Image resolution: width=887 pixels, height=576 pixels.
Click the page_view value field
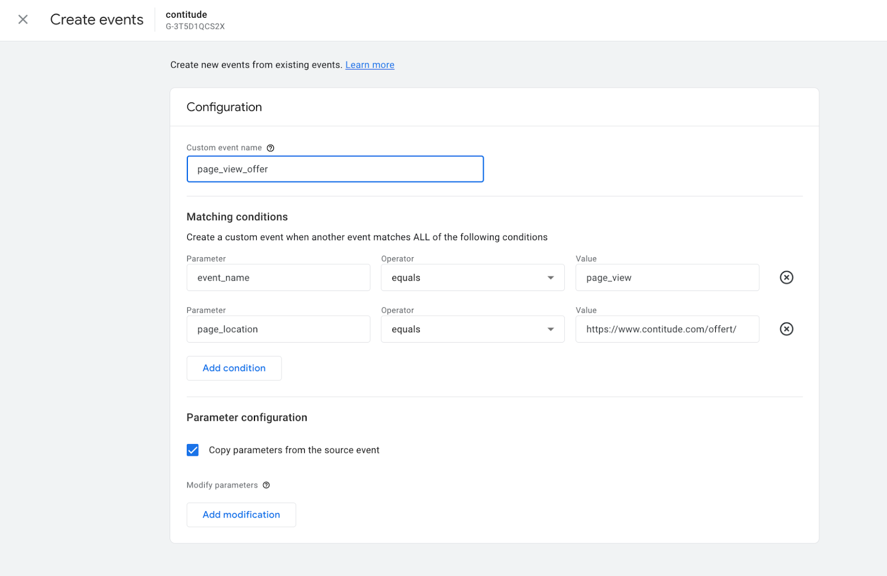[x=667, y=278]
